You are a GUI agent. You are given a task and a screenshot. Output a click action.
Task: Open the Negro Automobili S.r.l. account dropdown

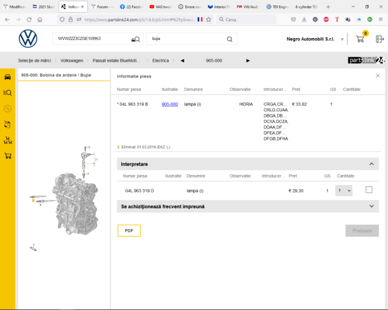click(x=343, y=40)
